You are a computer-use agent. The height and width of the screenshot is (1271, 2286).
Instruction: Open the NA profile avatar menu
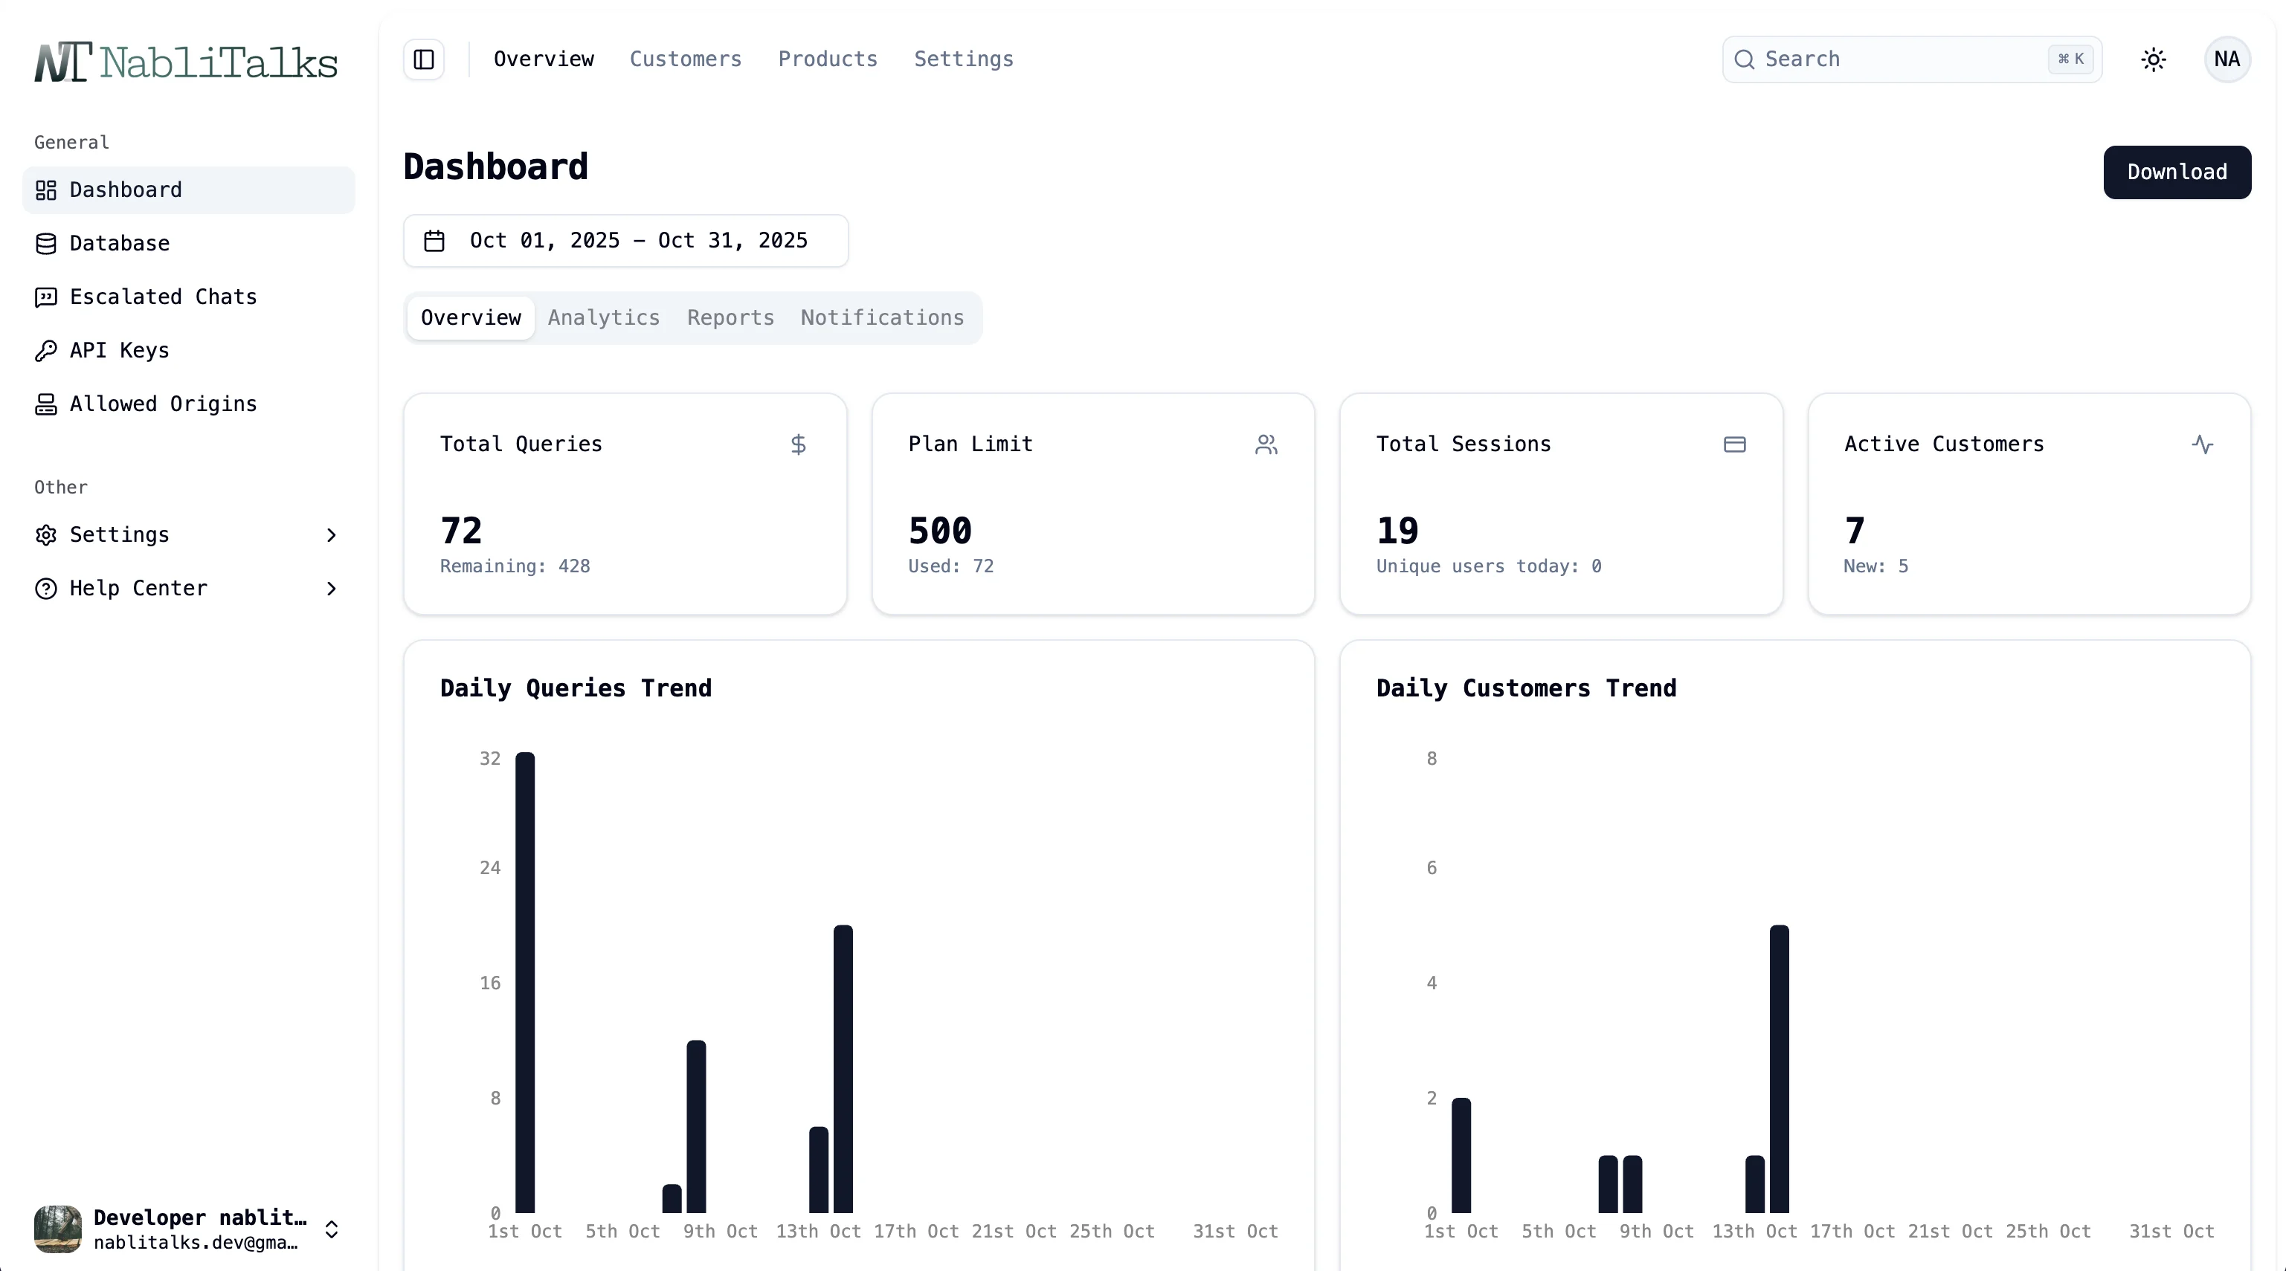pos(2226,59)
